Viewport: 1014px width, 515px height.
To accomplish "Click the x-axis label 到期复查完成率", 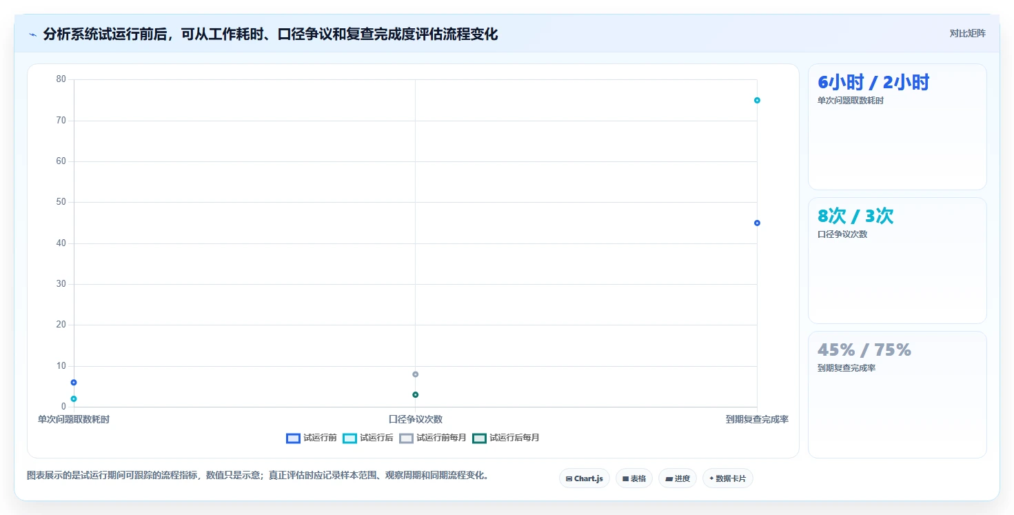I will click(x=757, y=419).
